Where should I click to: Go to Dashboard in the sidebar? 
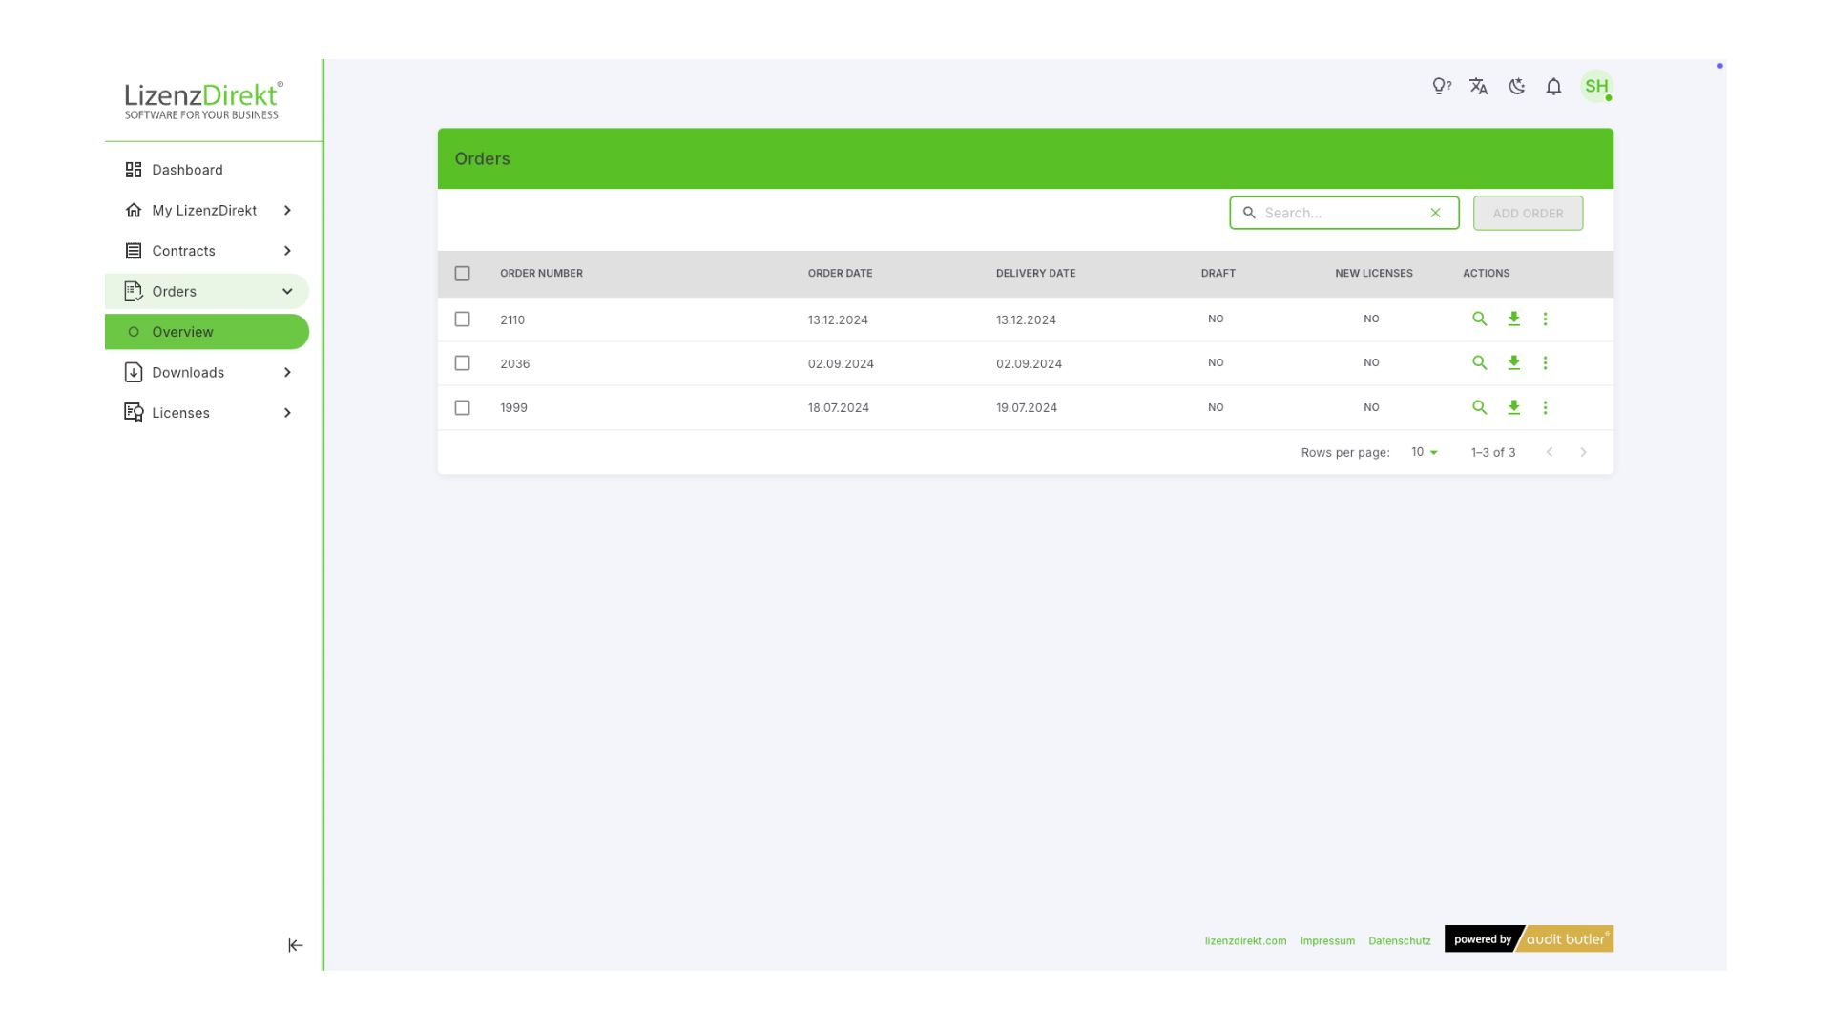tap(187, 170)
